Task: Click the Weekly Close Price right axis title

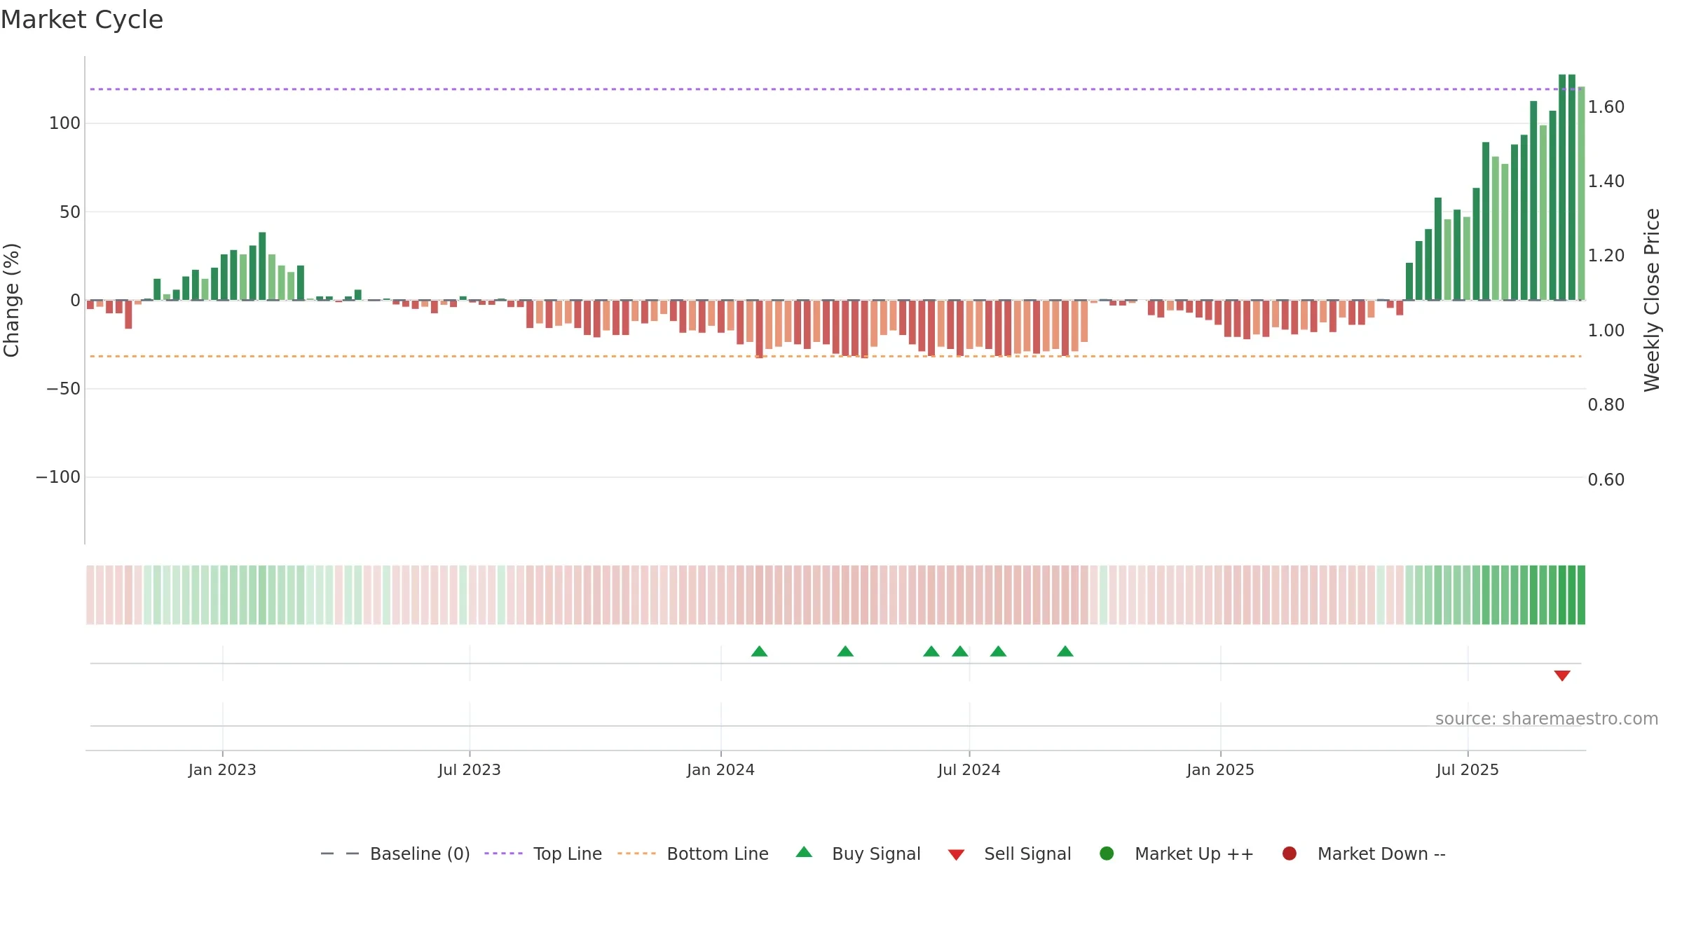Action: pyautogui.click(x=1653, y=300)
